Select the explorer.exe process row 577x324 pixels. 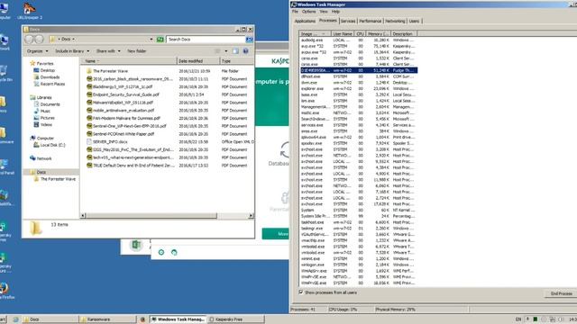click(x=358, y=88)
